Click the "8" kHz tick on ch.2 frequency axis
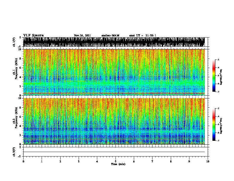This screenshot has height=181, width=234. point(21,108)
